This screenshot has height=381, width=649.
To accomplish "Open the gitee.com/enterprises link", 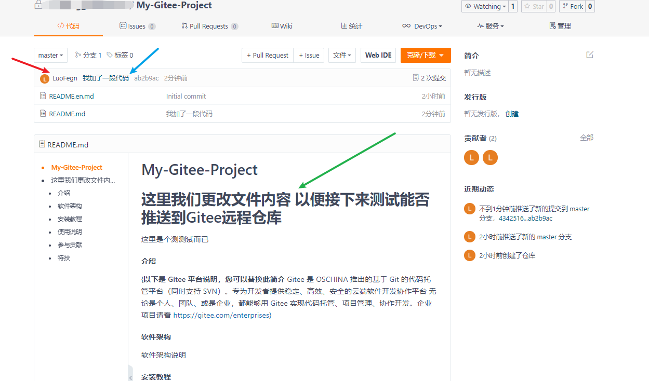I will tap(221, 315).
